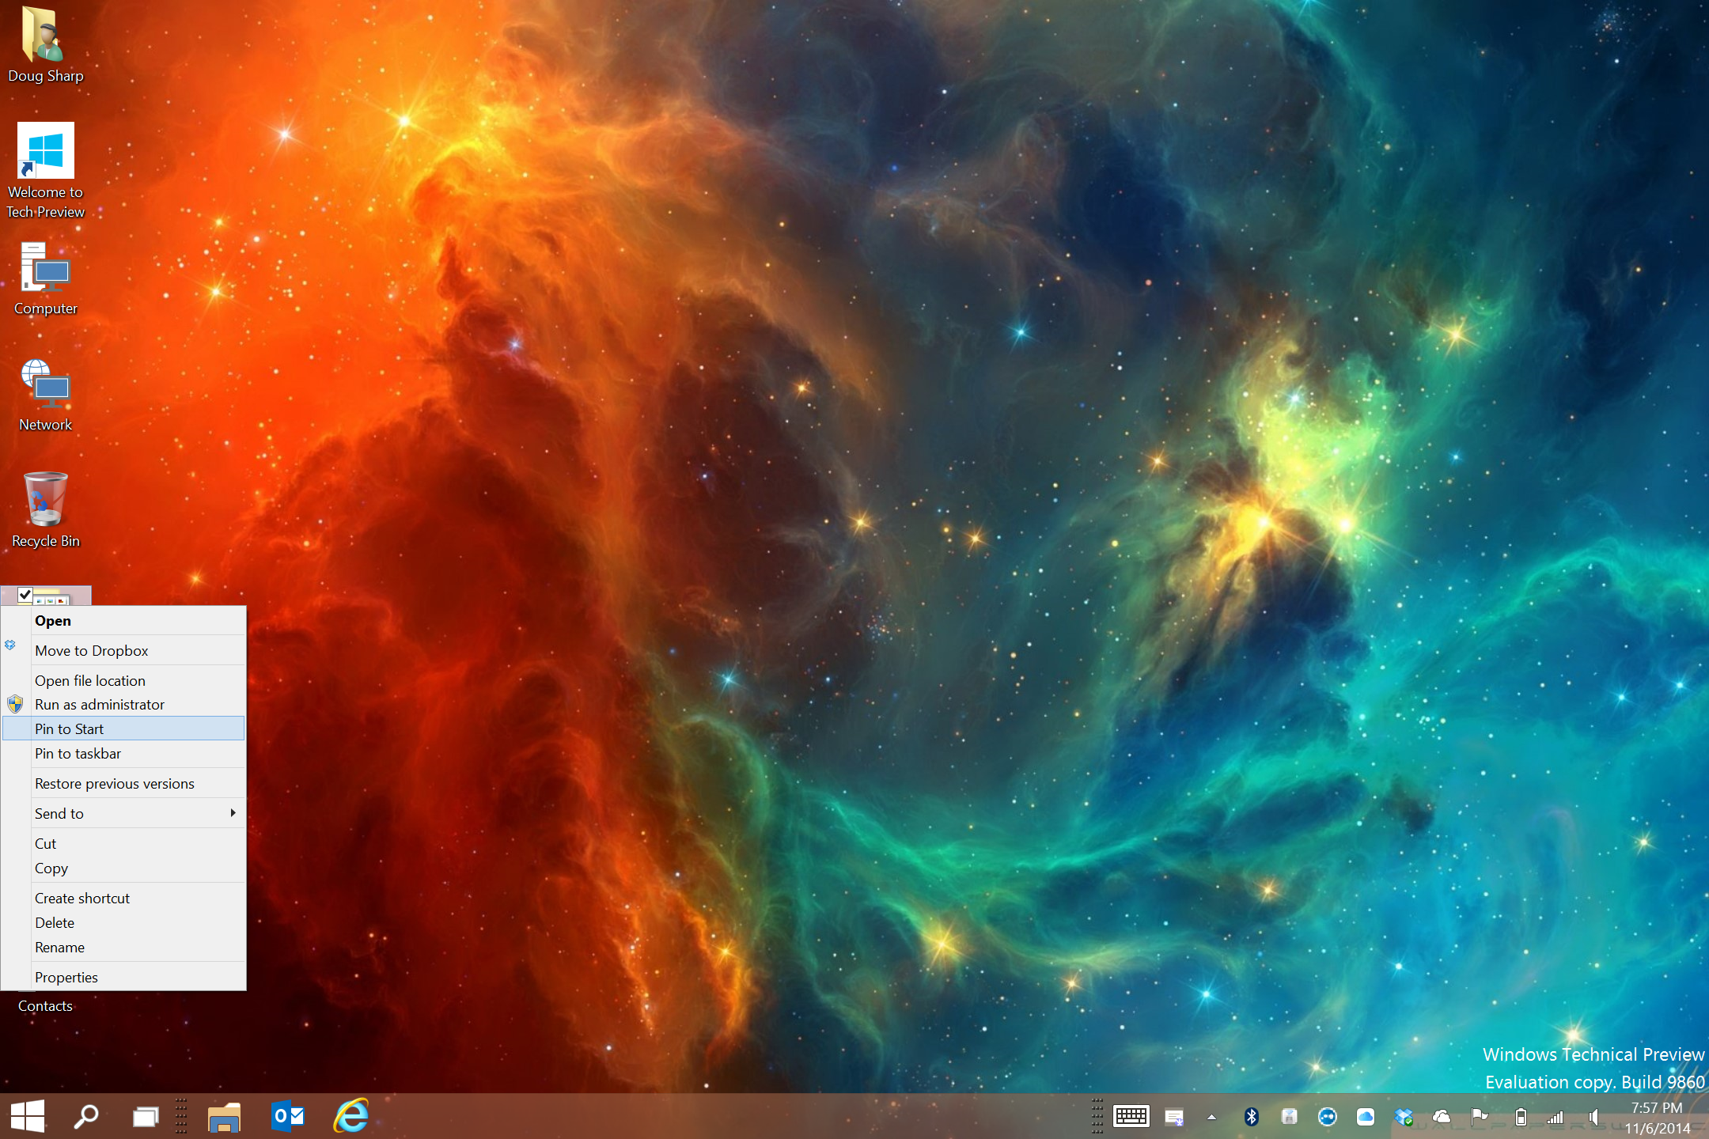
Task: Click the iCloud tray icon
Action: tap(1365, 1117)
